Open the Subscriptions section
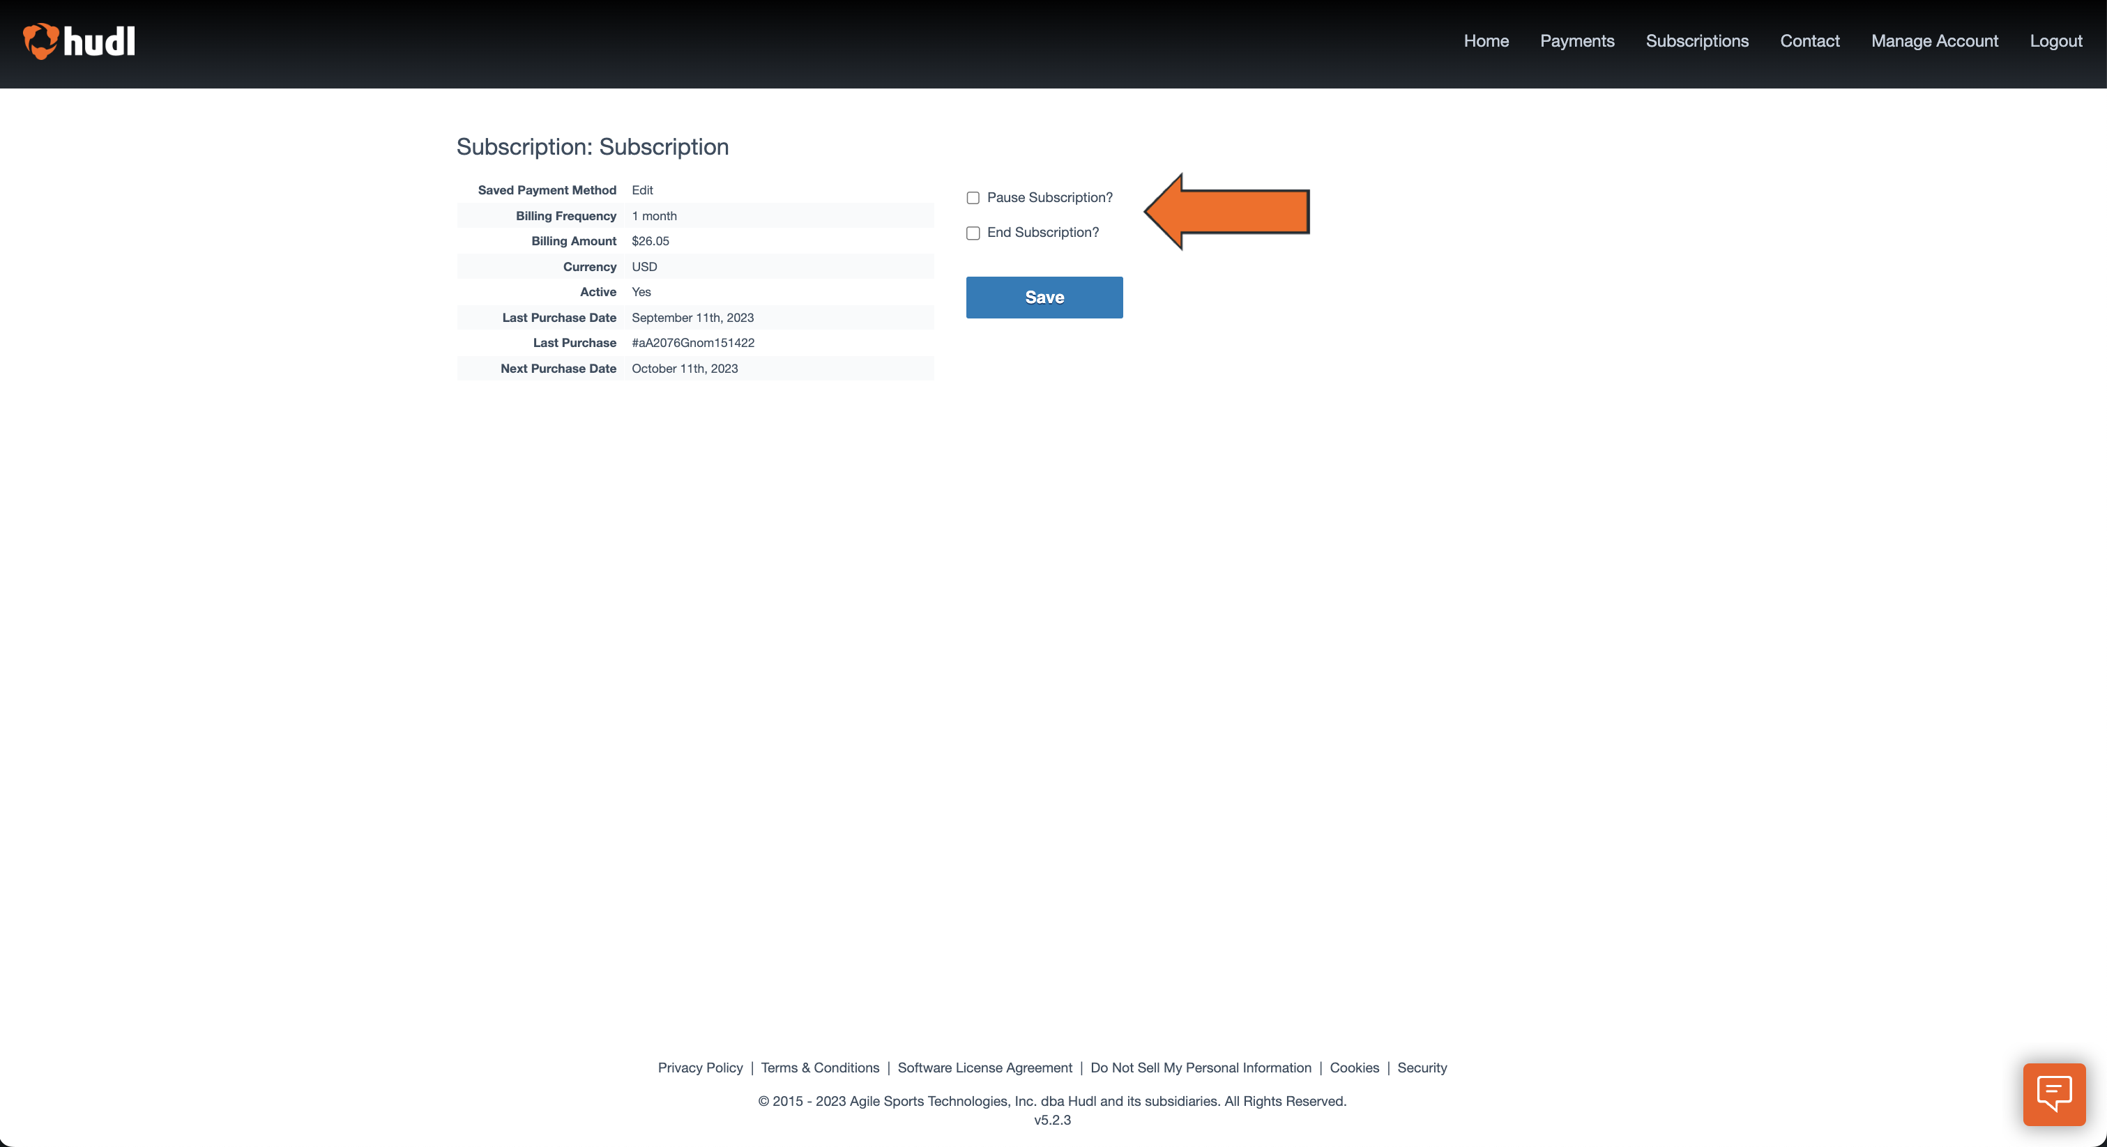This screenshot has height=1147, width=2107. (x=1697, y=41)
